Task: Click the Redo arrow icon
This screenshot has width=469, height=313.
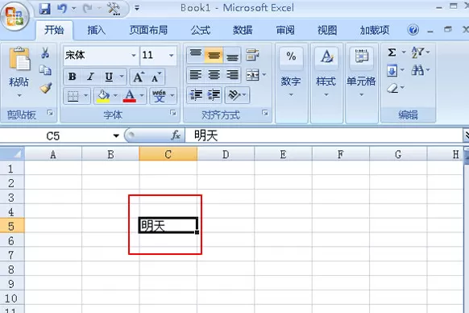Action: (88, 9)
